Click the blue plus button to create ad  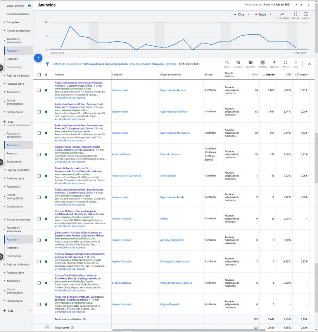coord(38,58)
